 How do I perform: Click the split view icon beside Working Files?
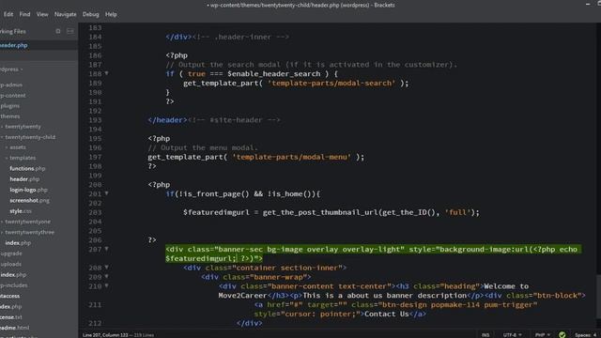point(70,31)
